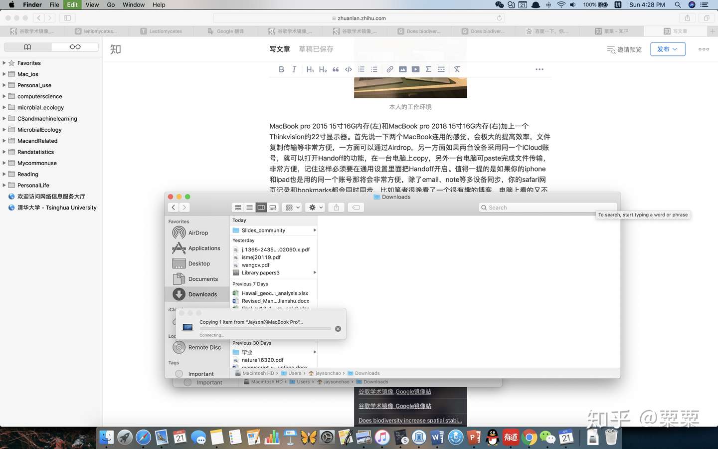The width and height of the screenshot is (718, 449).
Task: Open the View menu
Action: (x=92, y=4)
